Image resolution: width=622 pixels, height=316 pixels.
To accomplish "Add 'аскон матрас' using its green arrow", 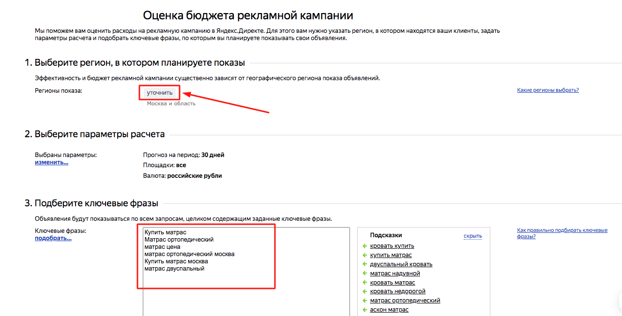I will point(365,310).
